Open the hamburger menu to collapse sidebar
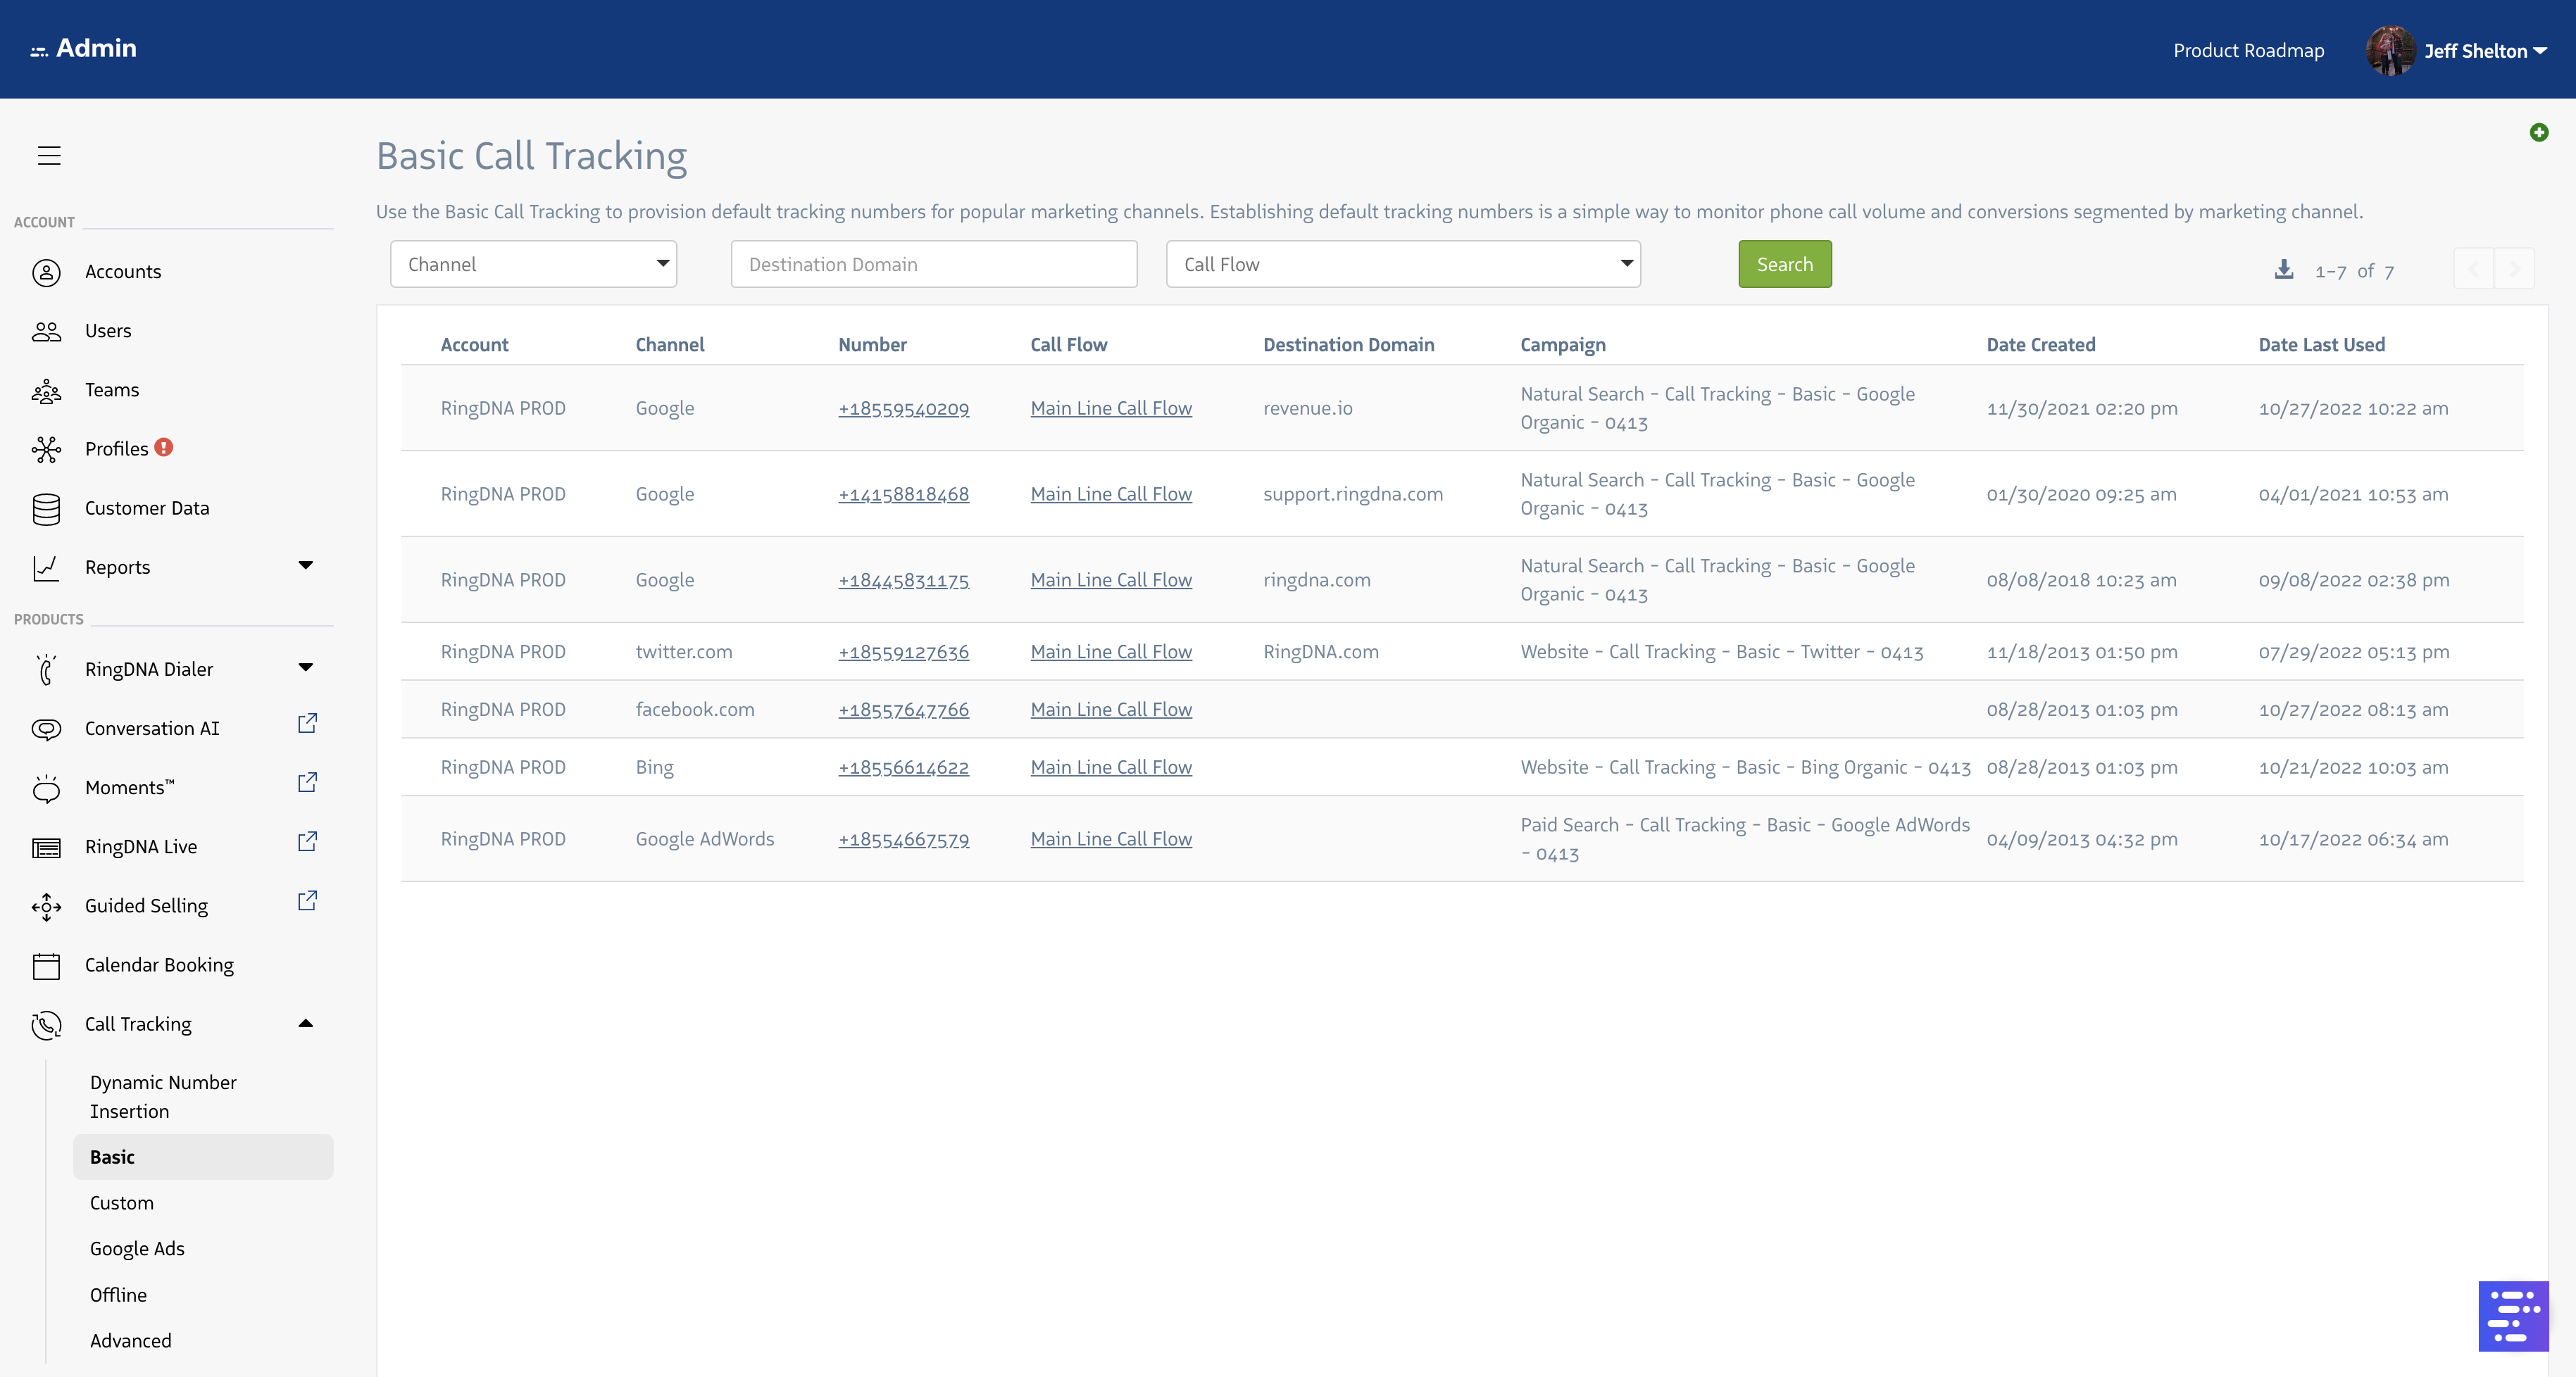This screenshot has height=1377, width=2576. pyautogui.click(x=49, y=155)
